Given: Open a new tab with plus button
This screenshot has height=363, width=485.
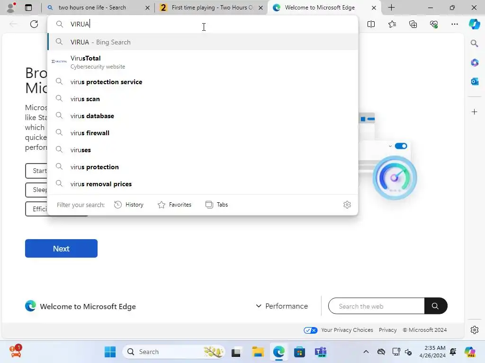Looking at the screenshot, I should click(x=391, y=8).
